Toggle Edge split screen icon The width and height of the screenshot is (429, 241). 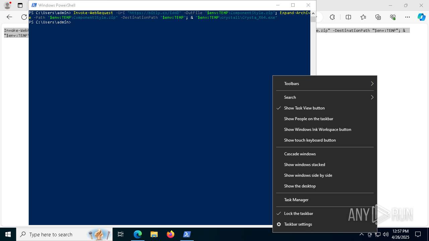coord(348,17)
